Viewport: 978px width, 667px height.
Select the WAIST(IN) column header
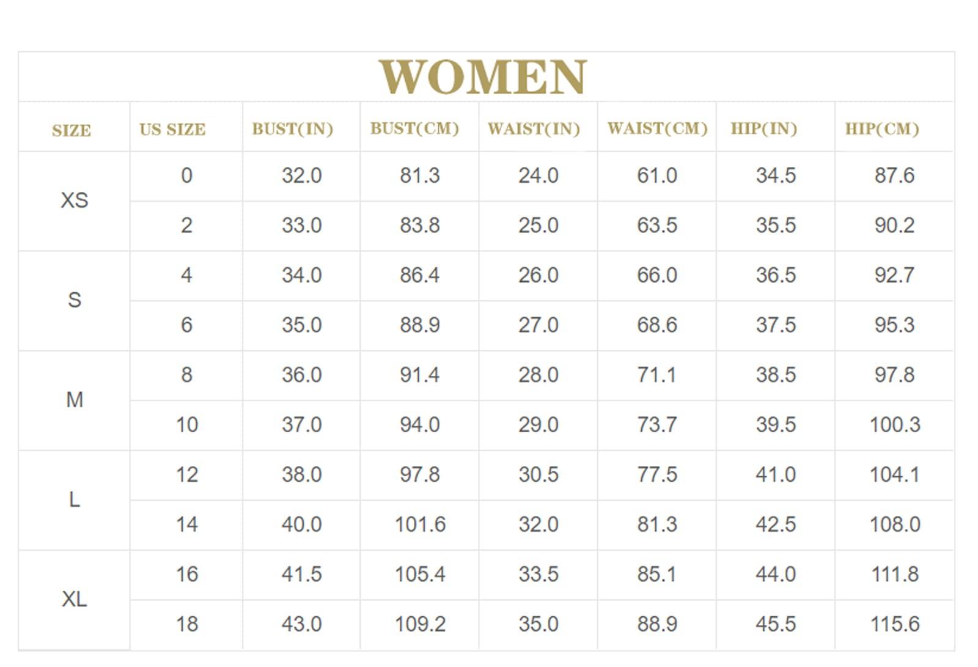(534, 129)
